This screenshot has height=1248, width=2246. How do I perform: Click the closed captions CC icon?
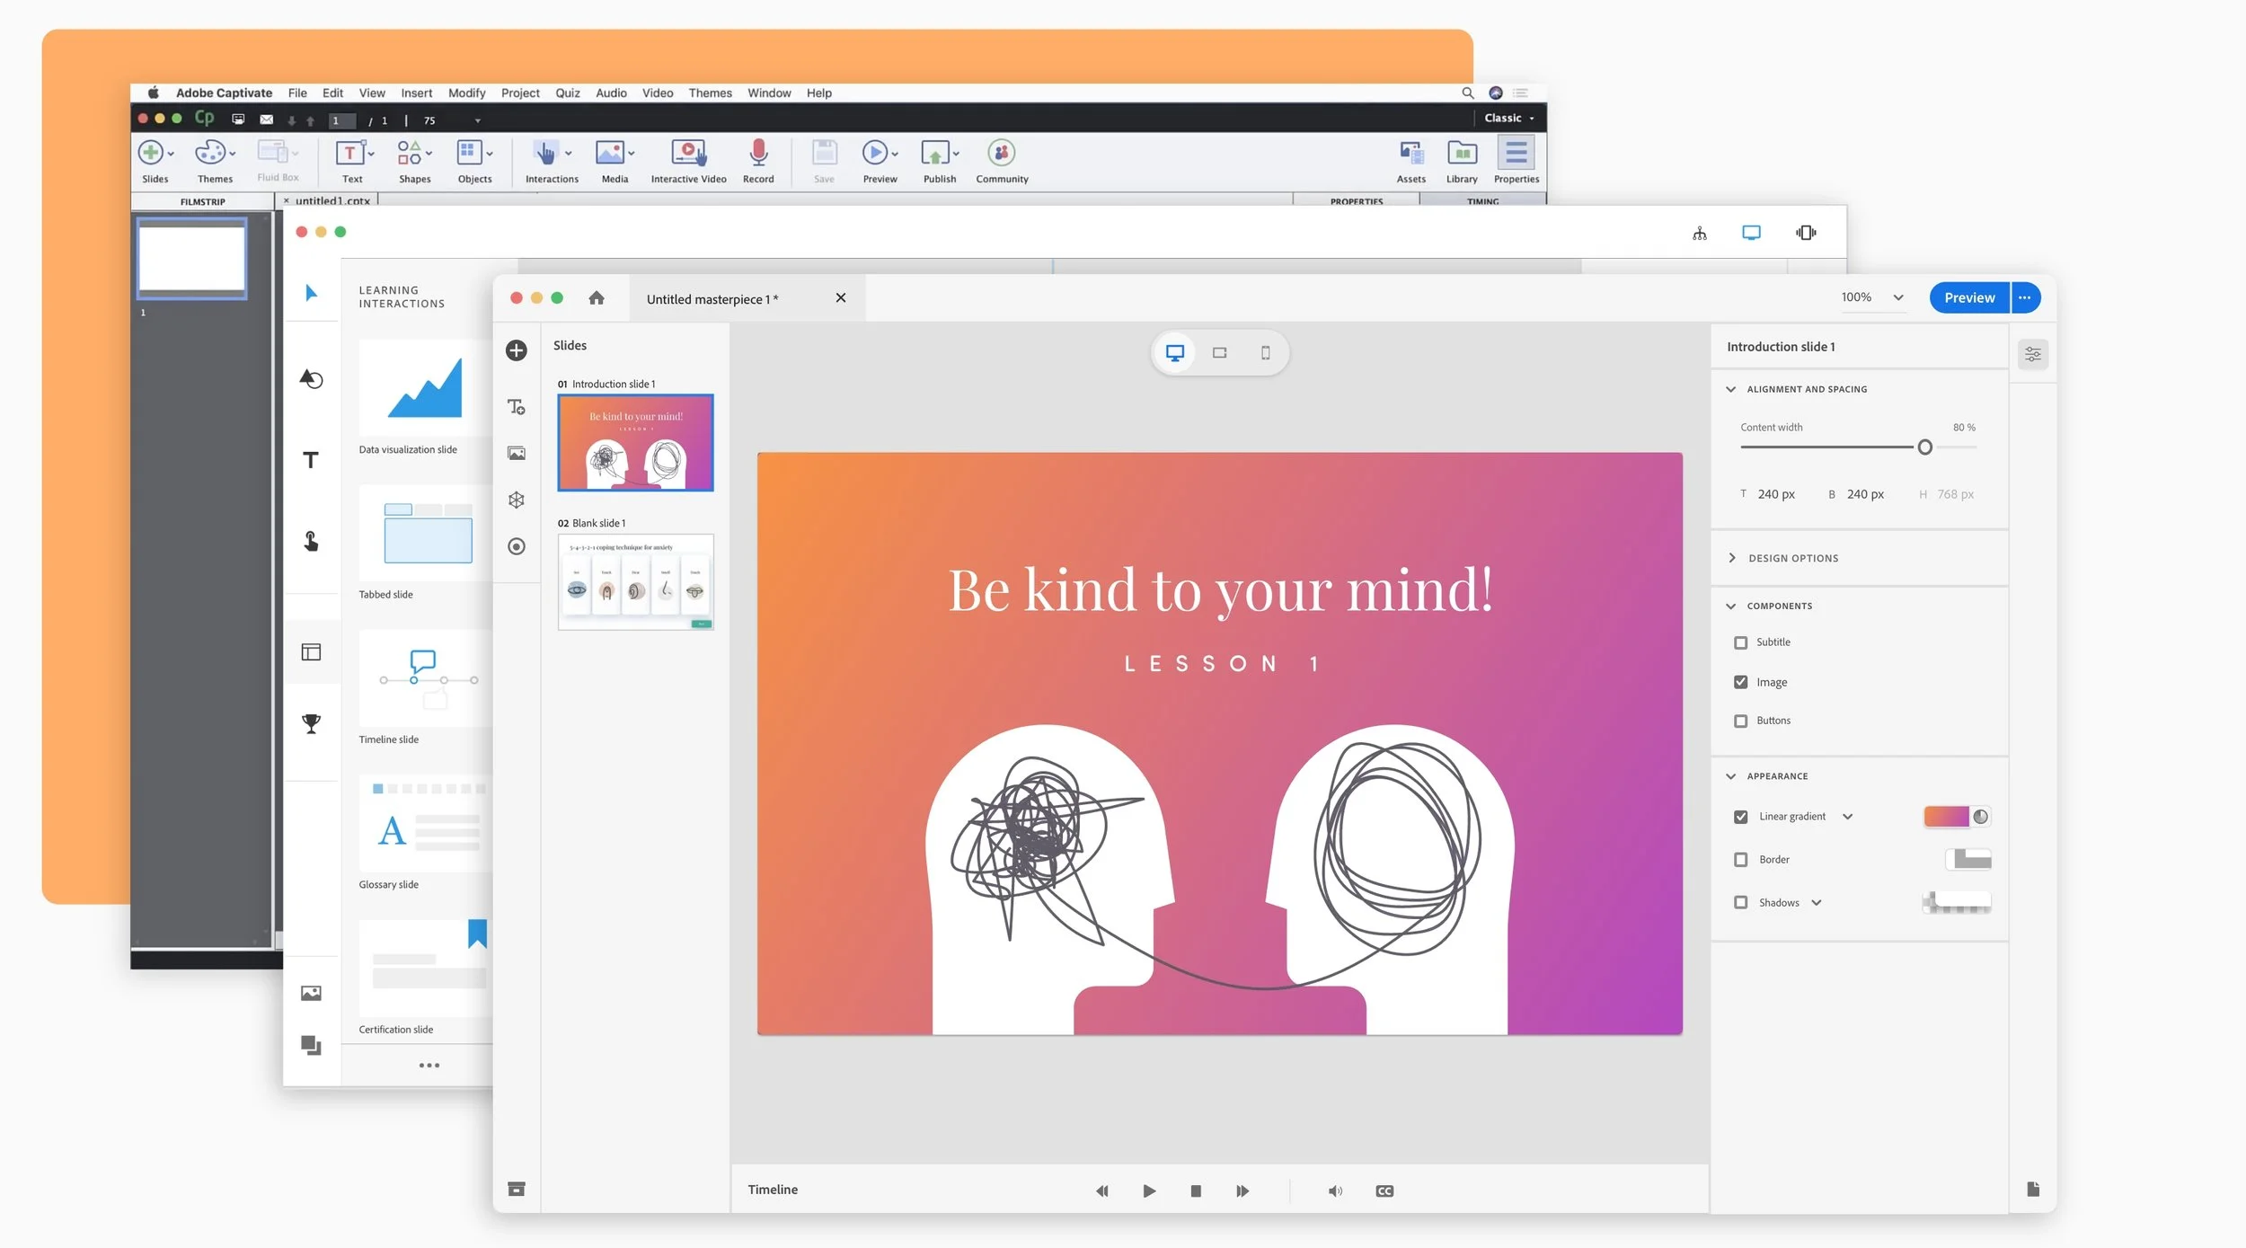tap(1384, 1190)
